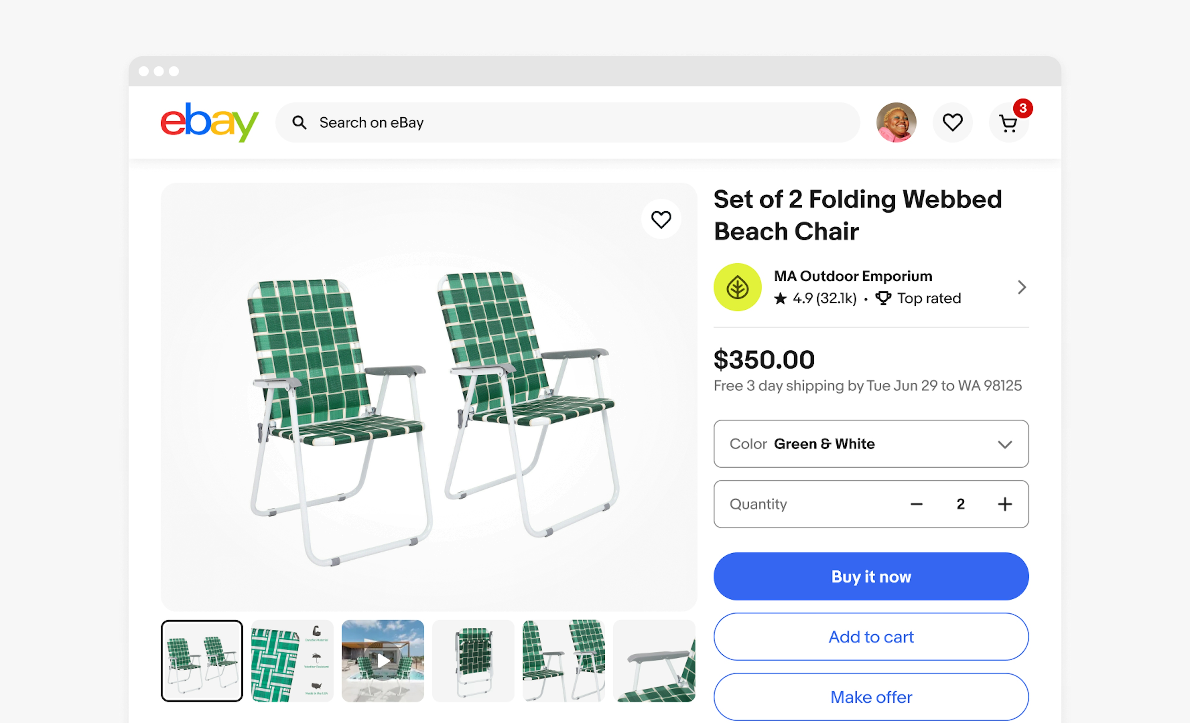Click the search magnifier icon
The width and height of the screenshot is (1190, 723).
(x=299, y=123)
